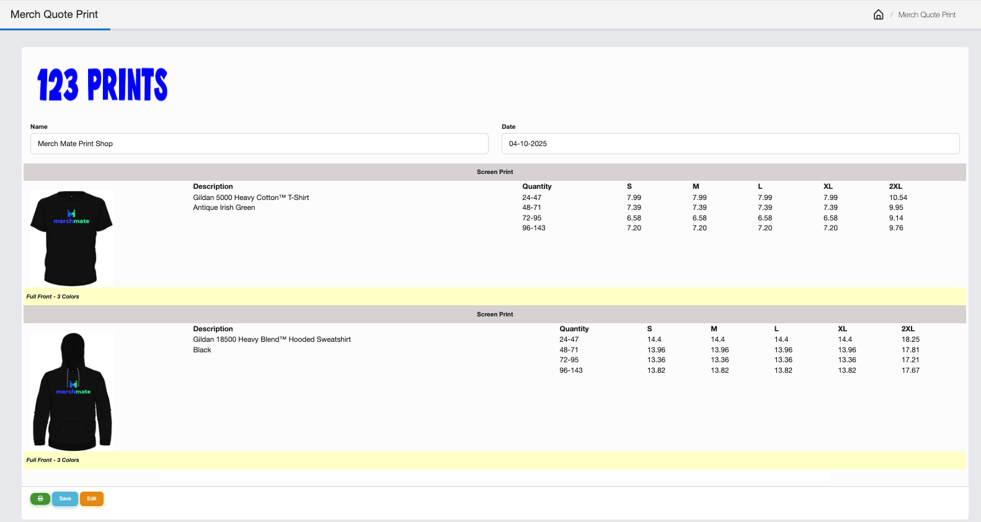Click the 123 Prints logo
Image resolution: width=981 pixels, height=522 pixels.
pyautogui.click(x=102, y=85)
